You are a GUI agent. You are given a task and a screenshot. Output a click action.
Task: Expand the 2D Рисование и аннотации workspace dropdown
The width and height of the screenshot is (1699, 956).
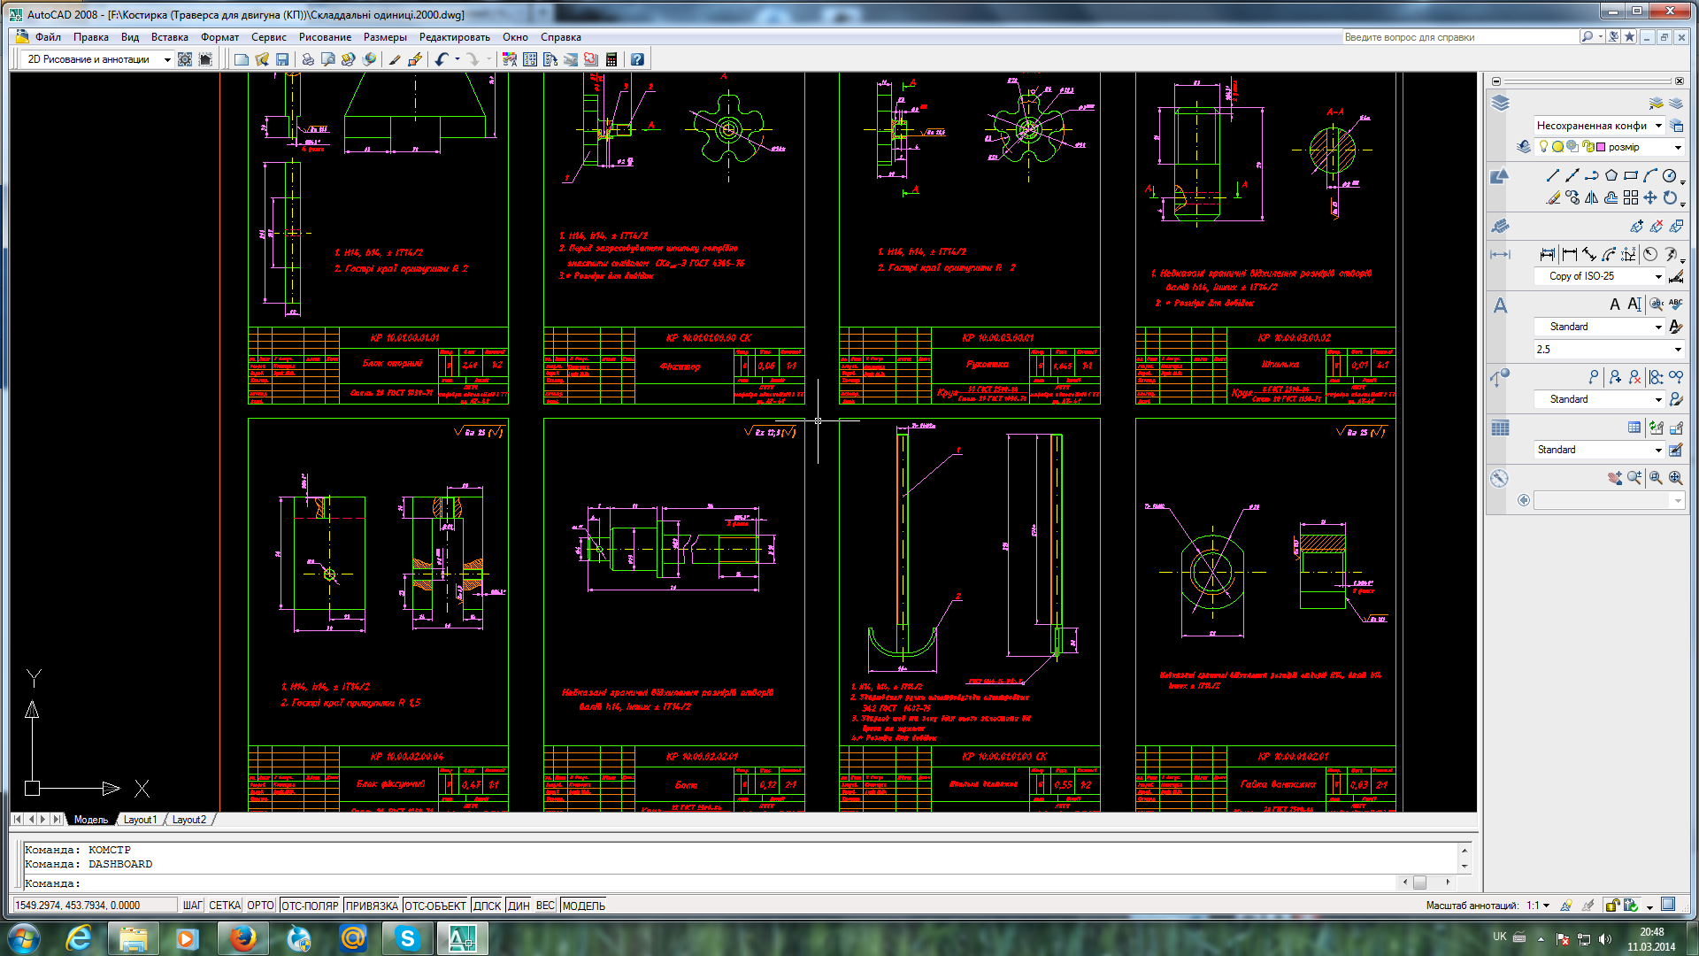click(x=97, y=59)
